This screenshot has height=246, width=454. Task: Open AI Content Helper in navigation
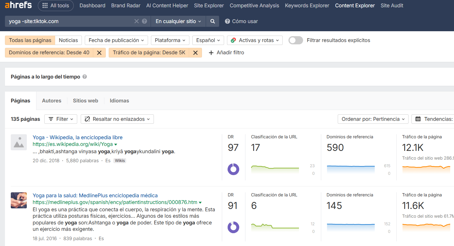tap(167, 6)
